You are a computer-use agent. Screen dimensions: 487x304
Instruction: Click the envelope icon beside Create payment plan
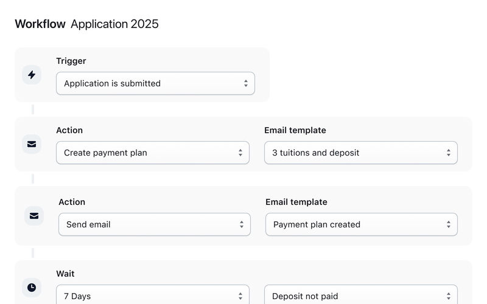click(32, 144)
